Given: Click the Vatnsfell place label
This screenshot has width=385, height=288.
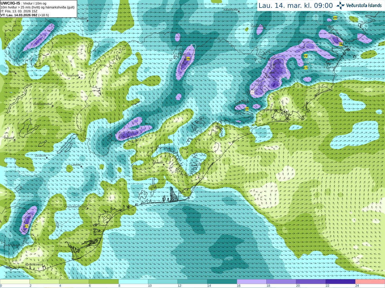Looking at the screenshot, I should [9, 138].
